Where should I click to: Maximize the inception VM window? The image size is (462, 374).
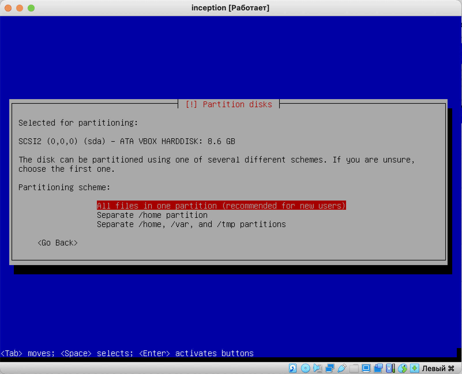(x=31, y=8)
